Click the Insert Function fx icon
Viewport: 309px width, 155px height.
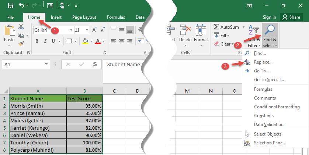point(95,64)
